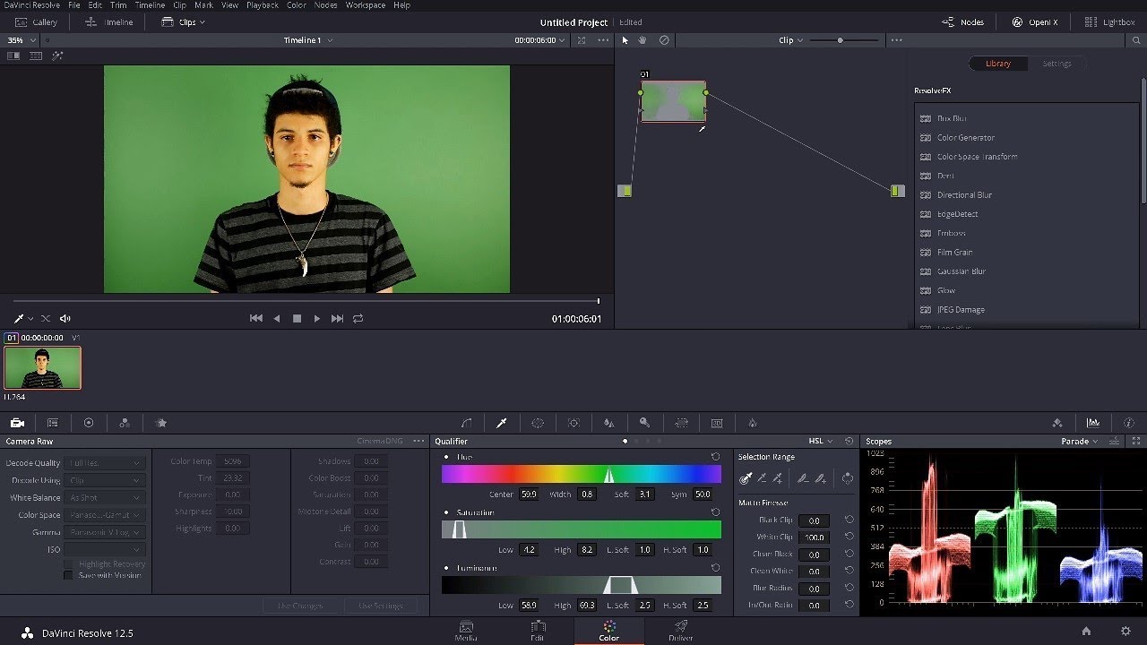The image size is (1147, 645).
Task: Open the Camera Raw palette icon
Action: (17, 423)
